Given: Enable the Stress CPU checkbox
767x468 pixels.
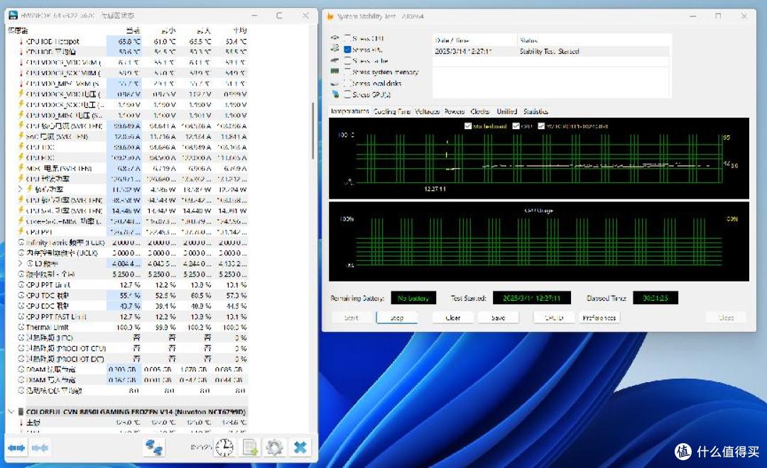Looking at the screenshot, I should coord(347,38).
